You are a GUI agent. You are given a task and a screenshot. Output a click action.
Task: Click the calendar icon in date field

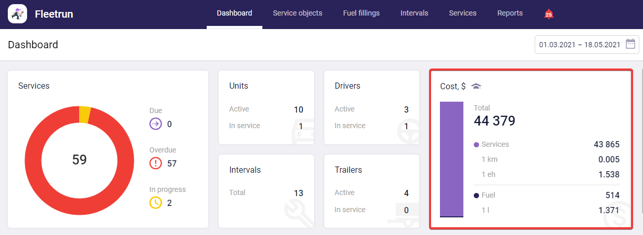pyautogui.click(x=630, y=44)
